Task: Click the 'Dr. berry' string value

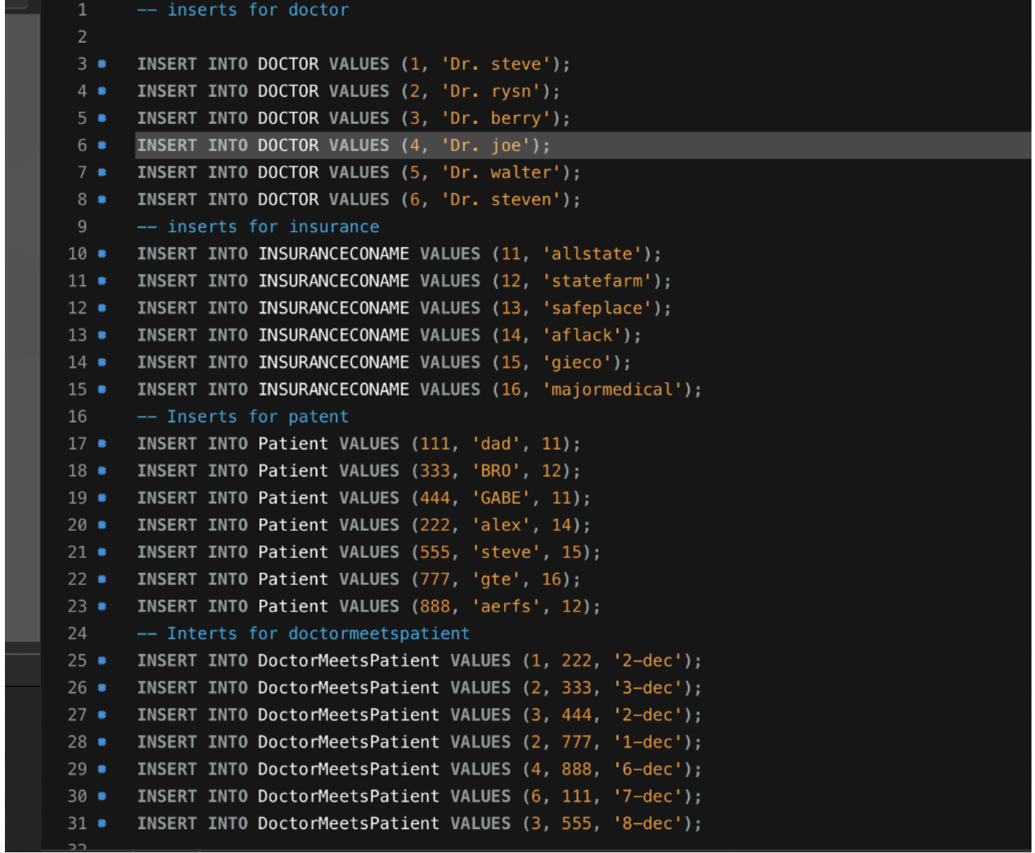Action: [x=496, y=118]
